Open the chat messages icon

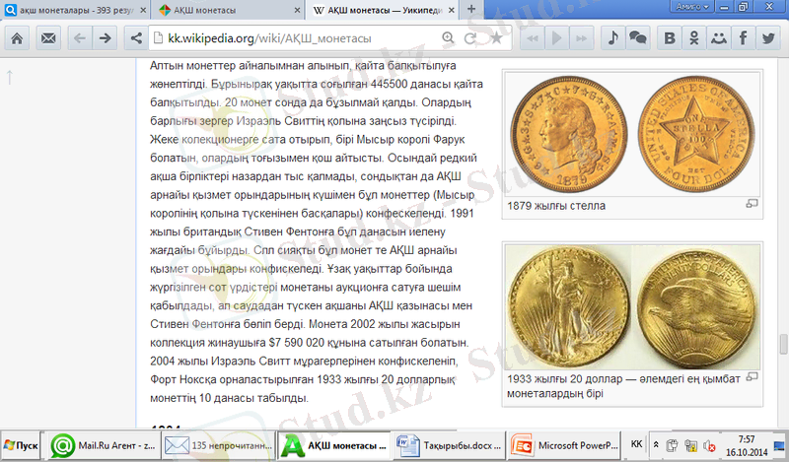click(x=637, y=38)
